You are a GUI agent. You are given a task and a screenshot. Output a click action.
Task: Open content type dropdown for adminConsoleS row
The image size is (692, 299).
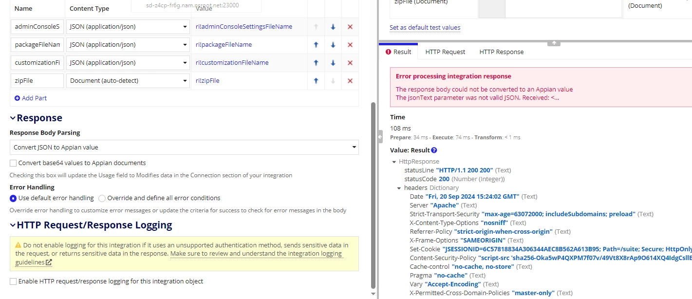(x=128, y=27)
